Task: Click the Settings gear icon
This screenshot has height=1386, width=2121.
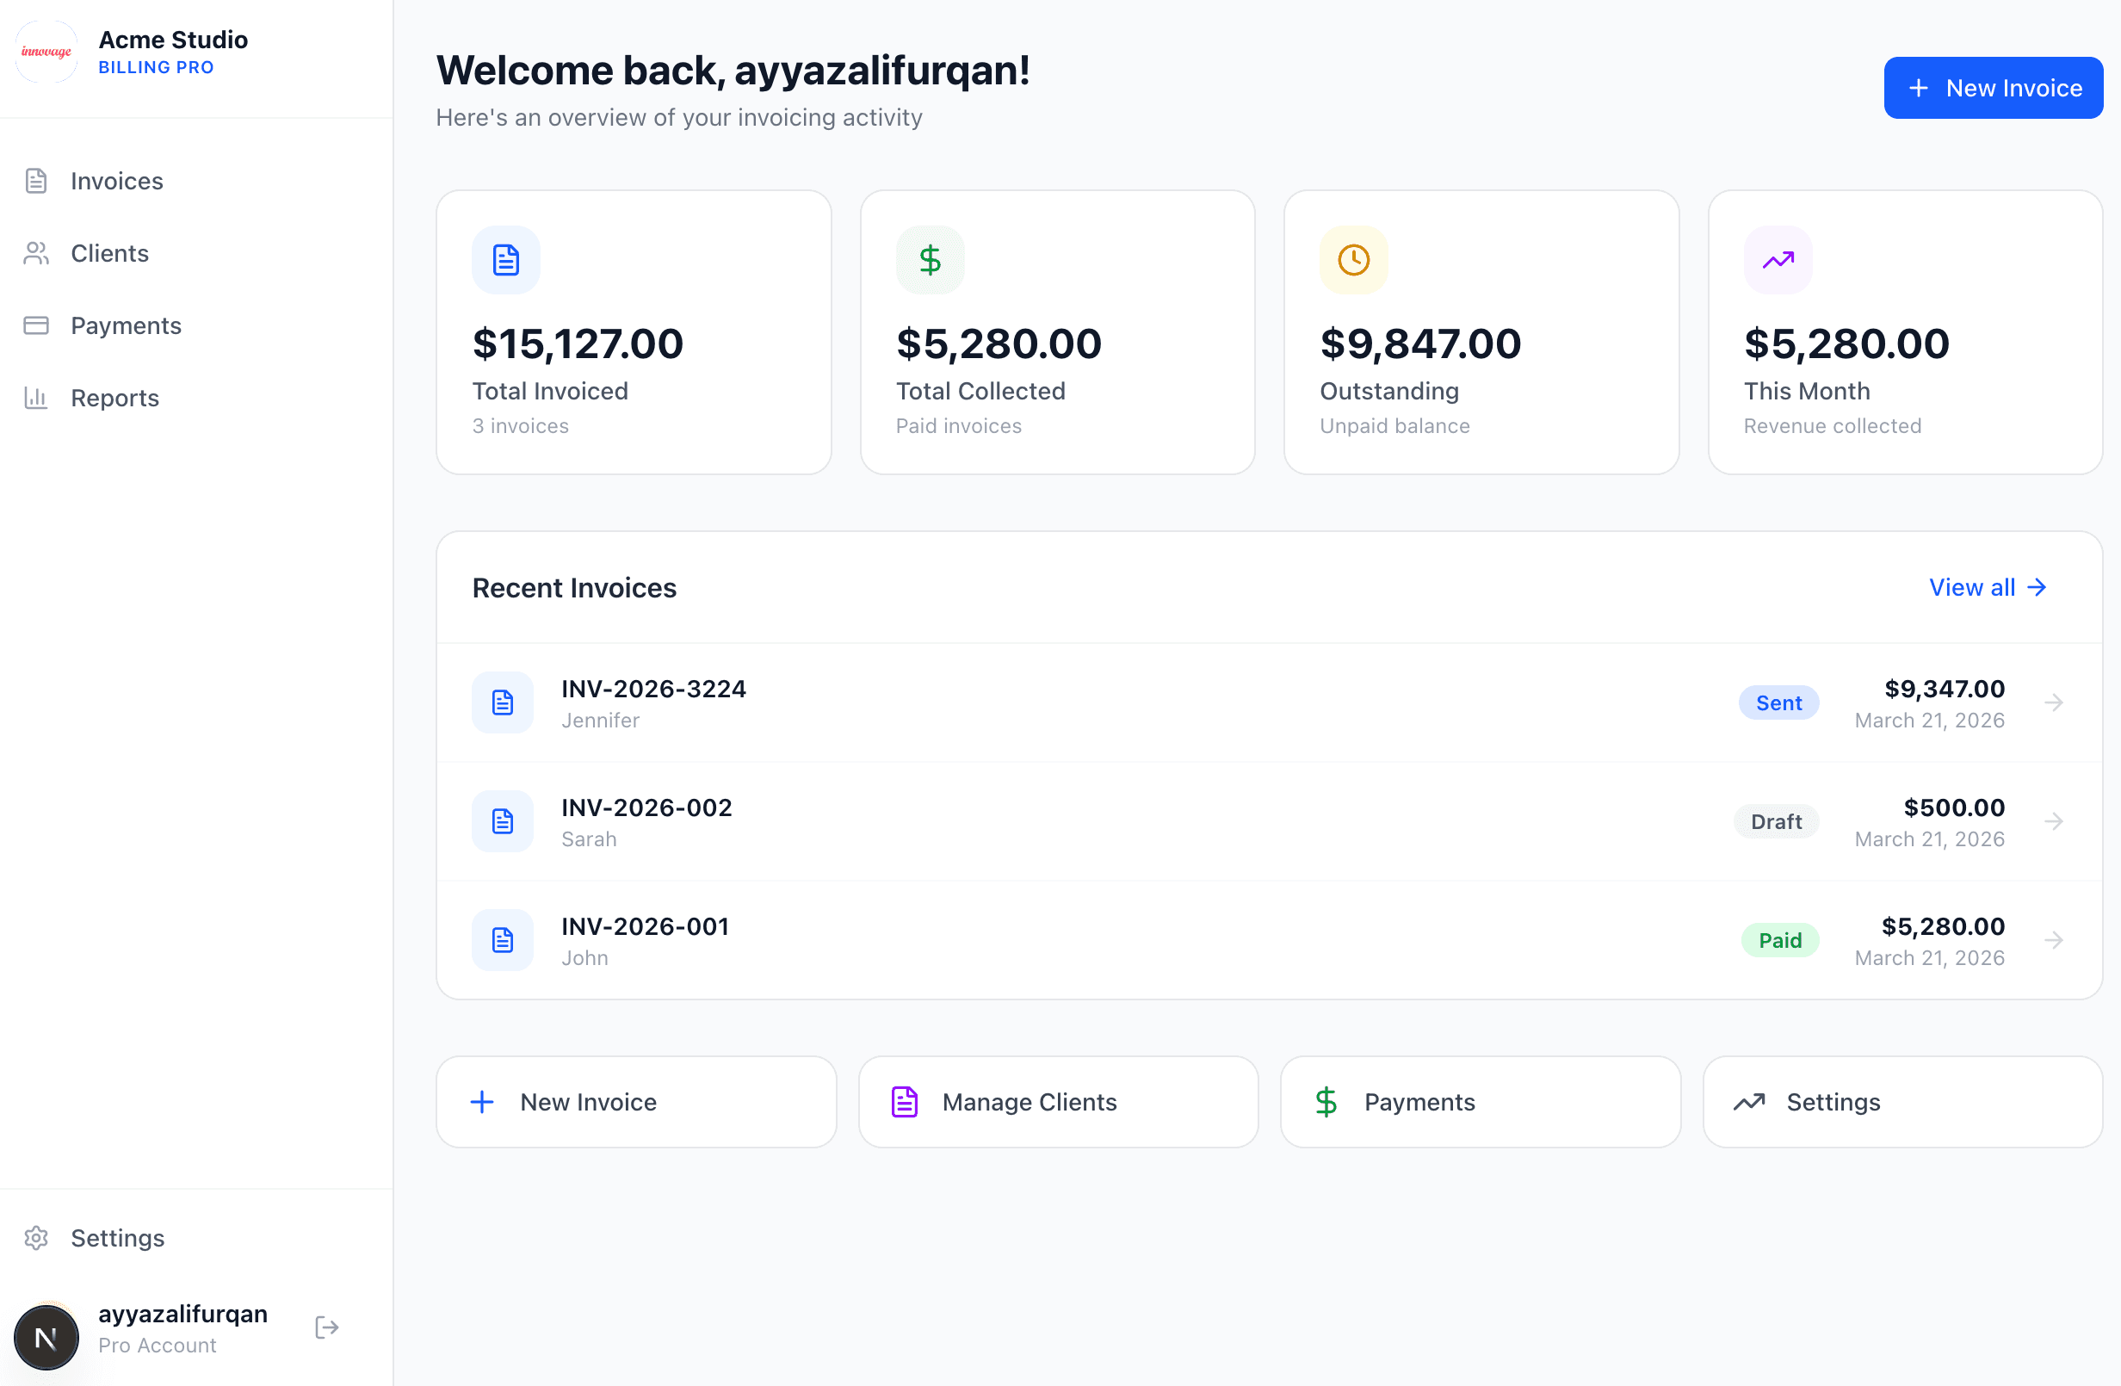Action: [35, 1238]
